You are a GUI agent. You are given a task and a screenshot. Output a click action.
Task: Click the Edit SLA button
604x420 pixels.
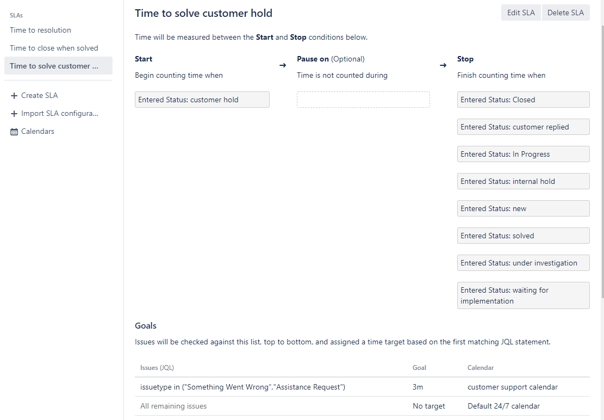pos(521,13)
